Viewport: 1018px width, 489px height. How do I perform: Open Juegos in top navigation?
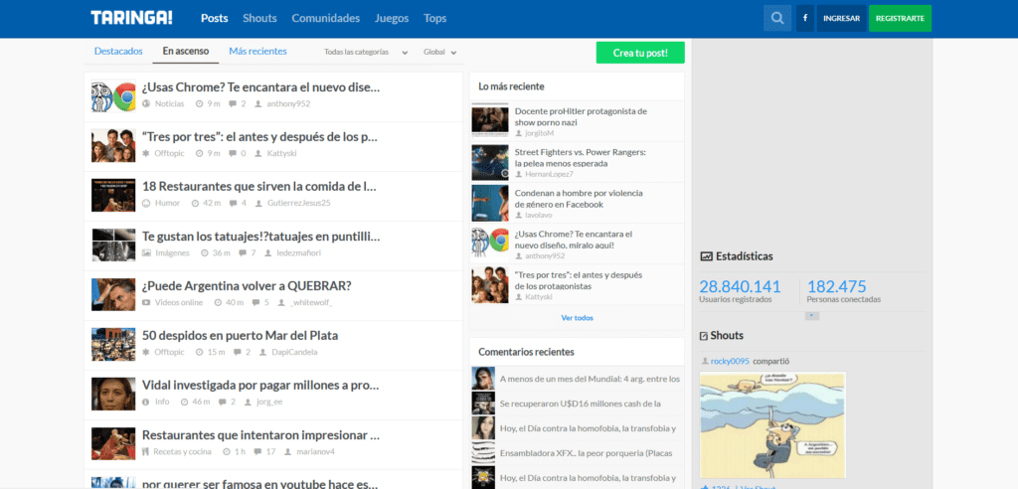pos(392,18)
